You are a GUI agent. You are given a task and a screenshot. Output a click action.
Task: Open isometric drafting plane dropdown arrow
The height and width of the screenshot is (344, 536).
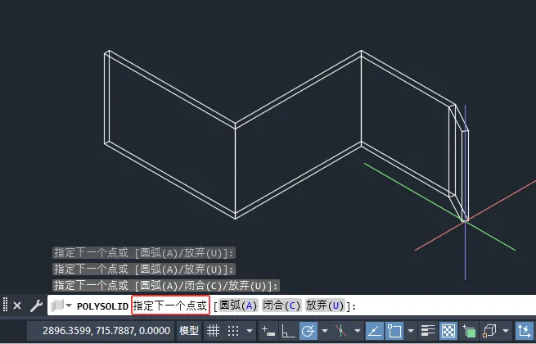358,331
